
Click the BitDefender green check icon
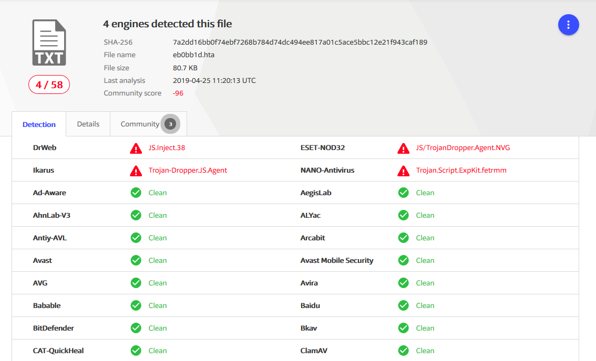[136, 328]
